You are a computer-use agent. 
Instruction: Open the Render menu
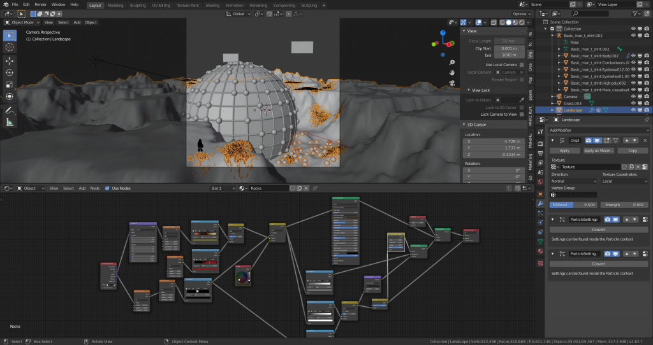[40, 4]
